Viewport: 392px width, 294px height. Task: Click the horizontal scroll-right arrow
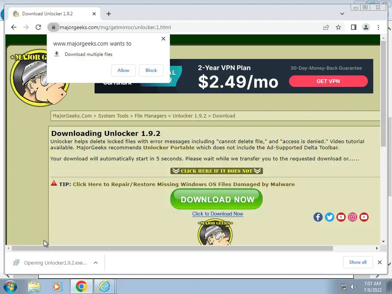377,248
